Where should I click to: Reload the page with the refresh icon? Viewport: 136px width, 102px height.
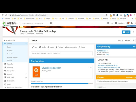point(3,15)
